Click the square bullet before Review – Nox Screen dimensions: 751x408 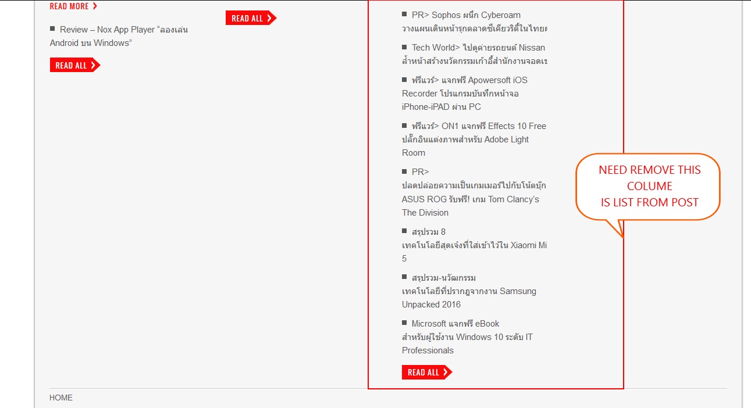point(52,29)
